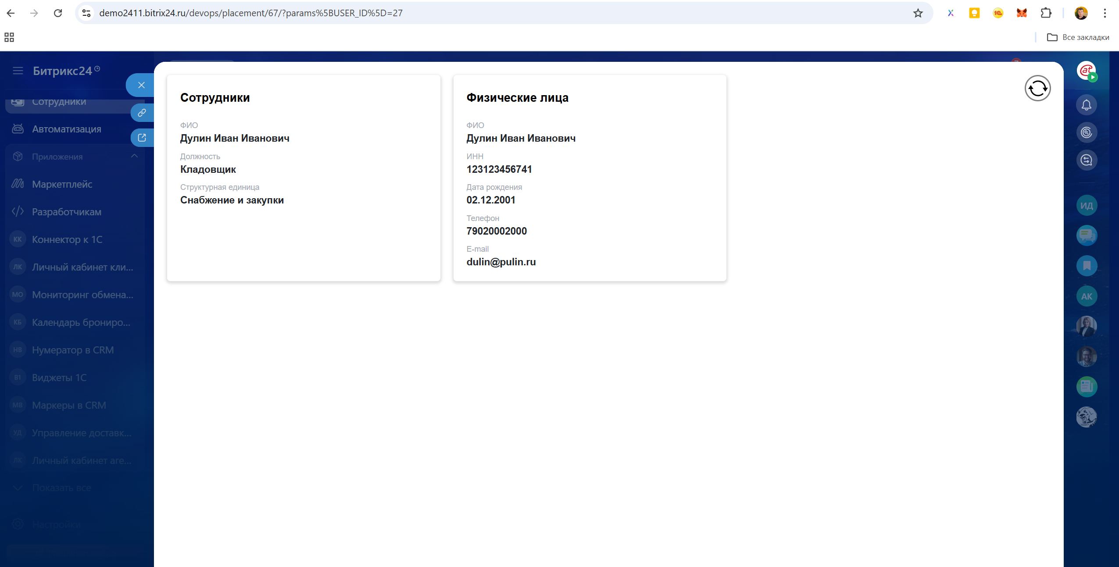Open the notifications bell icon
The height and width of the screenshot is (567, 1119).
pos(1086,105)
